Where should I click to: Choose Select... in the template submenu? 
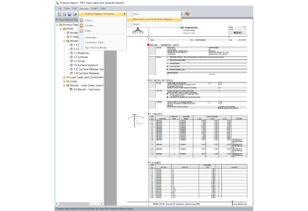(x=154, y=24)
